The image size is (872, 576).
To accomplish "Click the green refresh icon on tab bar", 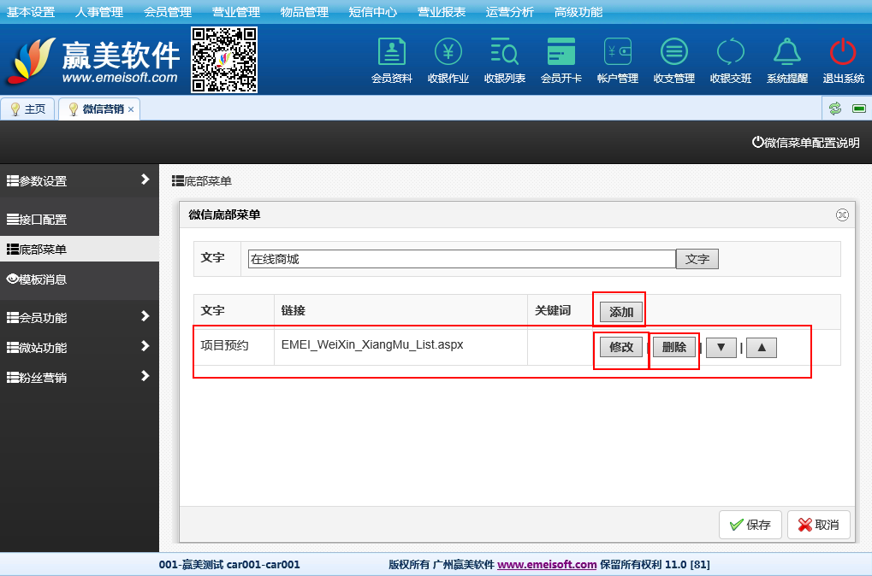I will 834,109.
